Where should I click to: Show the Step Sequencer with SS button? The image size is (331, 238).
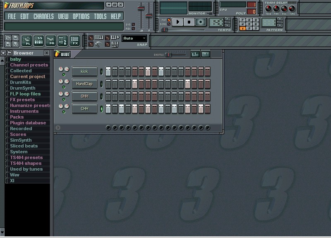(x=38, y=40)
